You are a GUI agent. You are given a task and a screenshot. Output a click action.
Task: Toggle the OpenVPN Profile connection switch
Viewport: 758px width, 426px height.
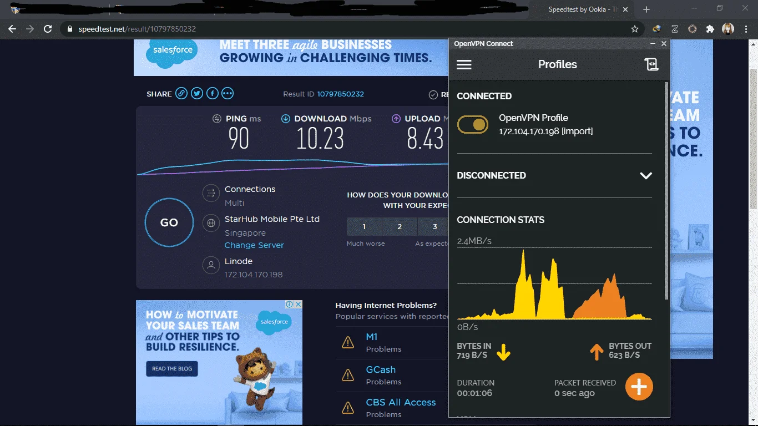pos(472,125)
